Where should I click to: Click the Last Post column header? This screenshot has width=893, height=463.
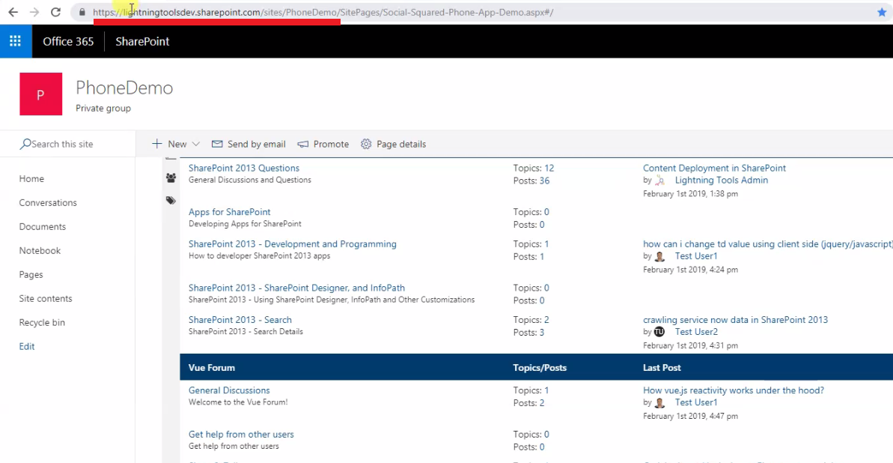[x=662, y=368]
